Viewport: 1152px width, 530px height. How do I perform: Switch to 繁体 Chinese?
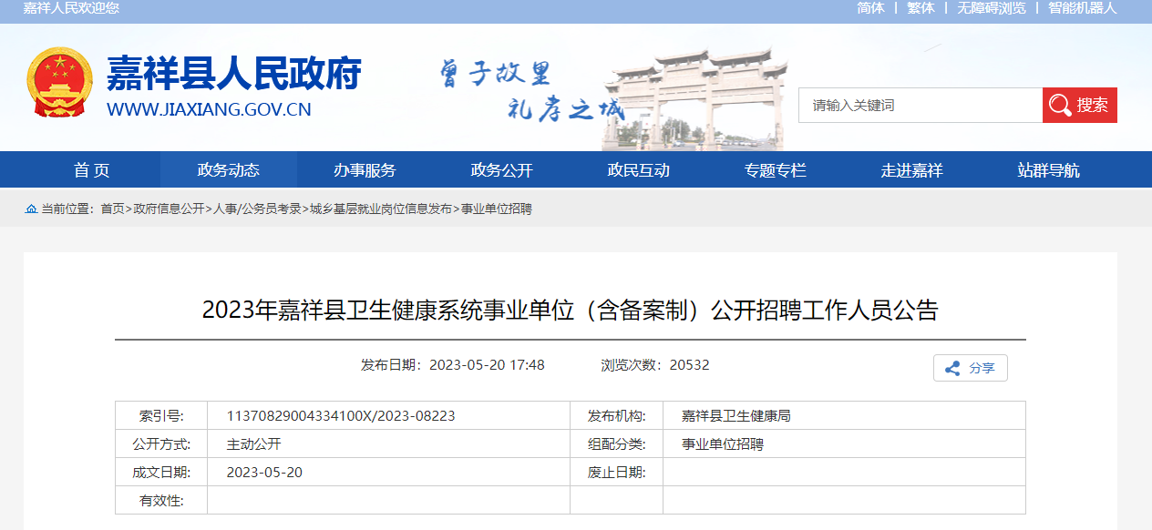click(921, 8)
